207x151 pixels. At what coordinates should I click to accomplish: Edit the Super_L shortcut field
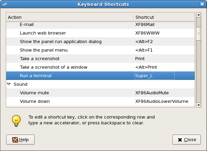pos(154,76)
